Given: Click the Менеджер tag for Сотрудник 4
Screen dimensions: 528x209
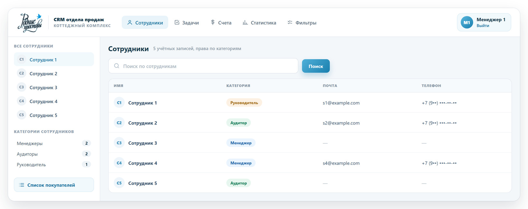Looking at the screenshot, I should pos(241,163).
